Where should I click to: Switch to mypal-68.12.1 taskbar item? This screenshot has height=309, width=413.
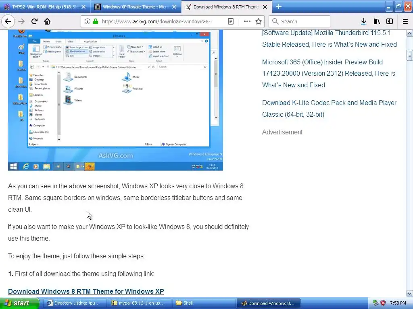139,303
